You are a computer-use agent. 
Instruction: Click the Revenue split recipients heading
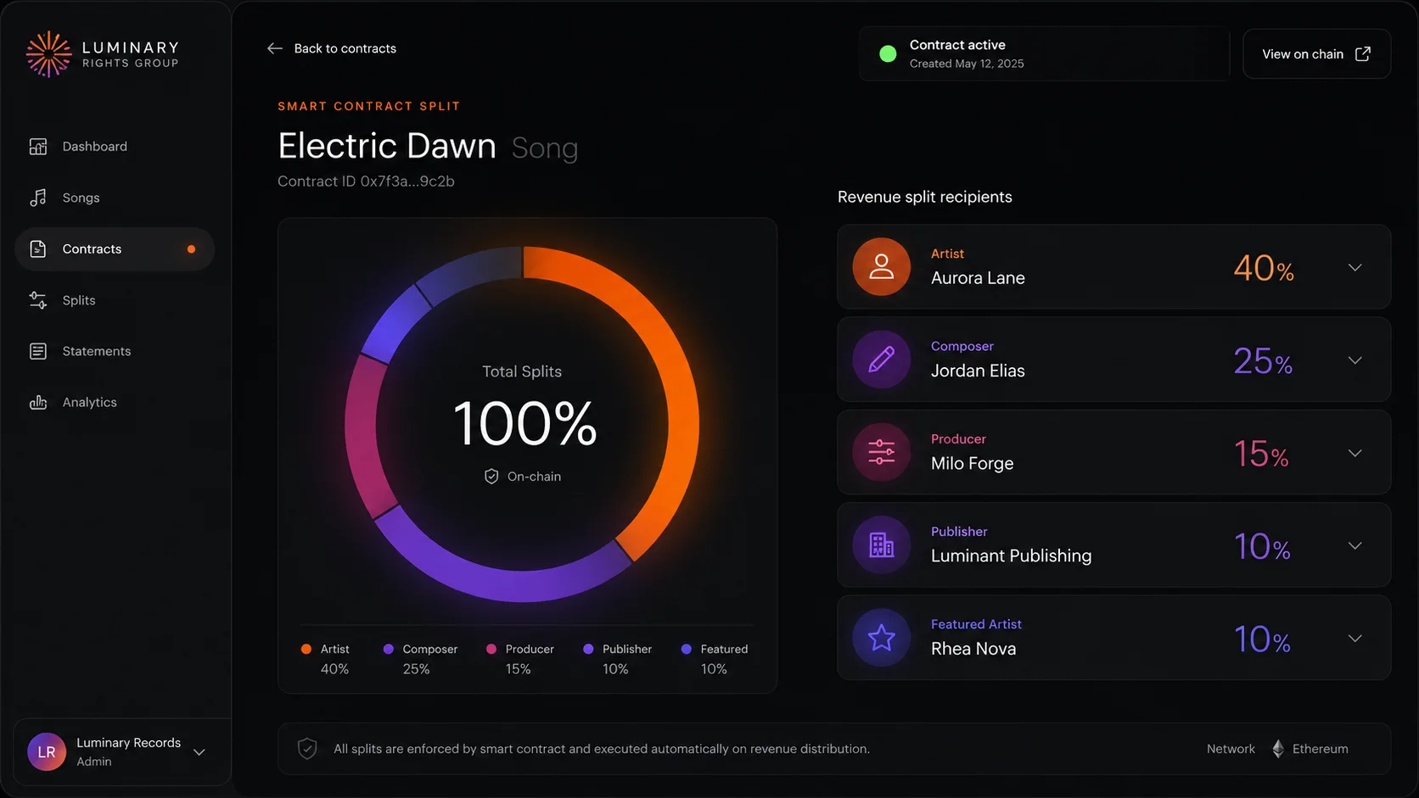(x=925, y=197)
